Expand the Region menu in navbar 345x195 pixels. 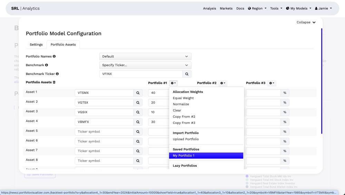click(x=257, y=8)
